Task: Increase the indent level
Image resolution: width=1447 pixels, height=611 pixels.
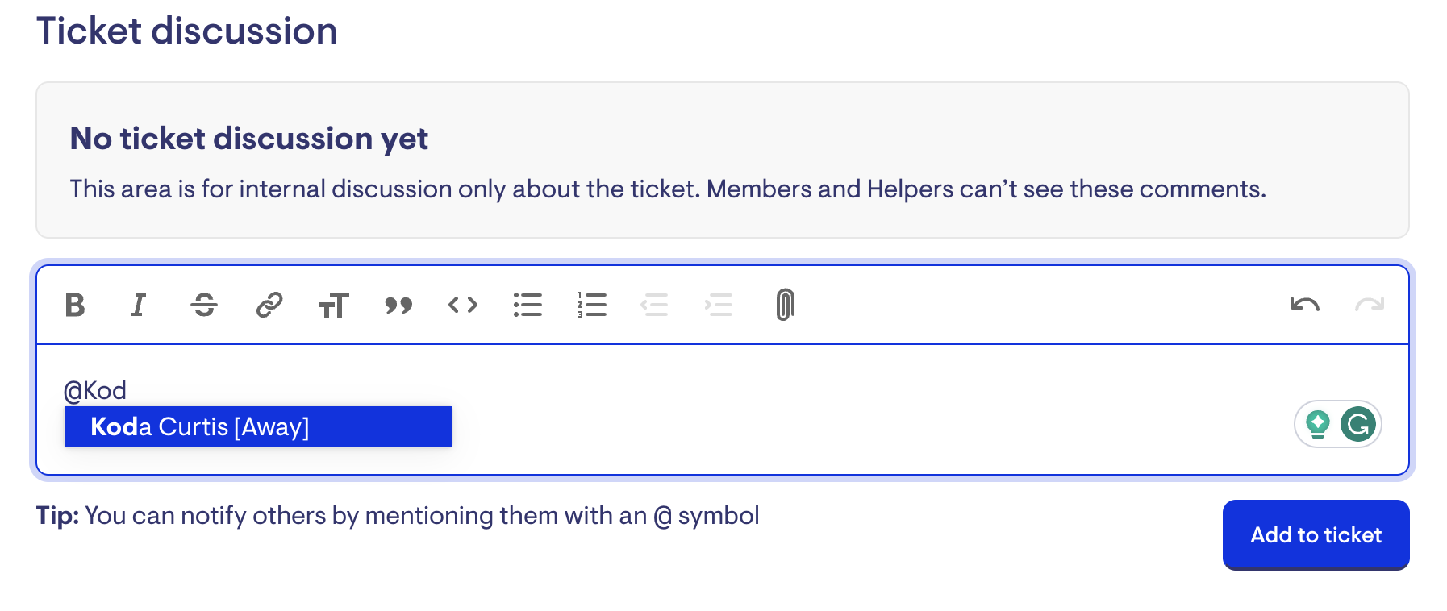Action: (719, 305)
